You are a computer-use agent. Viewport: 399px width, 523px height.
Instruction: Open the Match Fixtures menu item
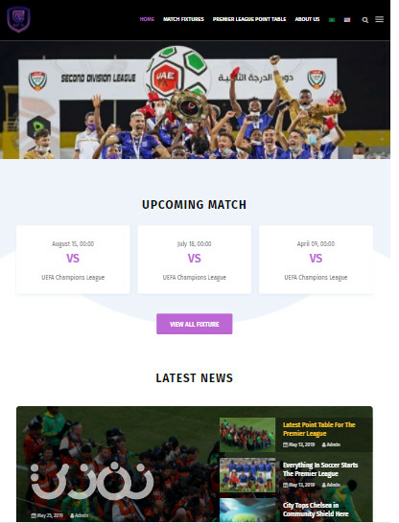click(183, 19)
